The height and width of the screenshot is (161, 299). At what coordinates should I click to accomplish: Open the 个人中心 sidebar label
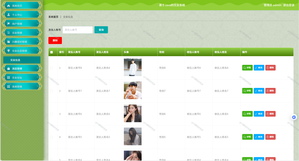[17, 15]
